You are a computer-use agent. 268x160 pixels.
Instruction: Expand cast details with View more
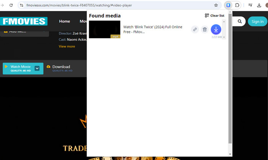(x=67, y=46)
